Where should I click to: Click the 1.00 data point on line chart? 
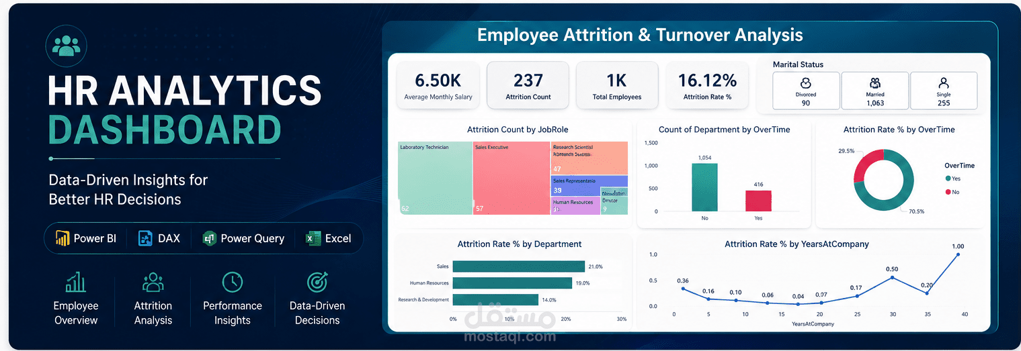tap(958, 254)
